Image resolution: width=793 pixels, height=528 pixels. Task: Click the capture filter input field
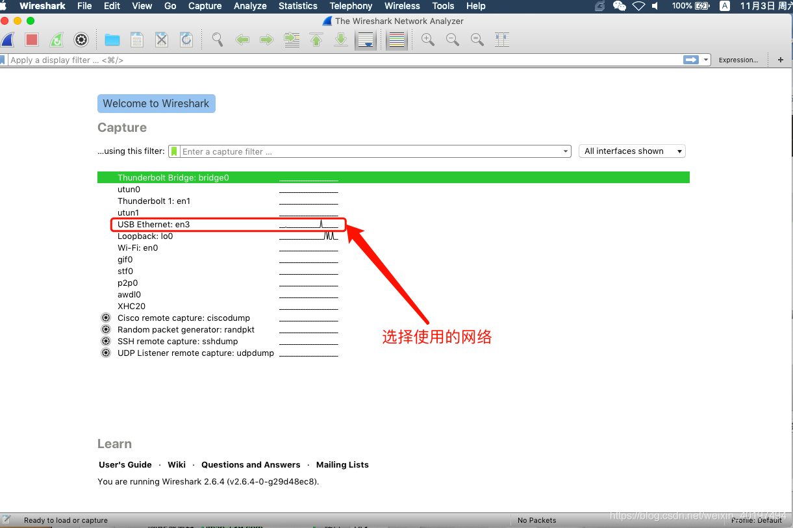370,151
